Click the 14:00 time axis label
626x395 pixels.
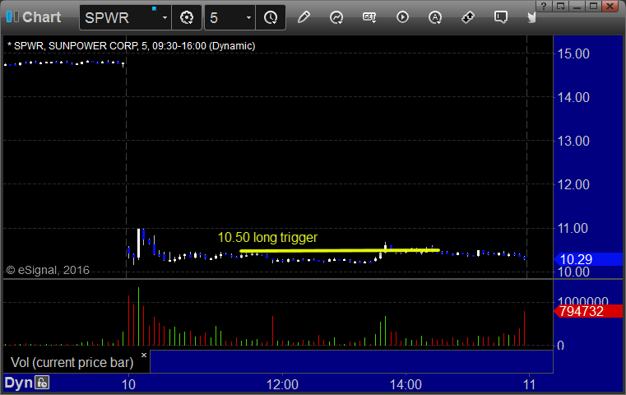pos(406,384)
